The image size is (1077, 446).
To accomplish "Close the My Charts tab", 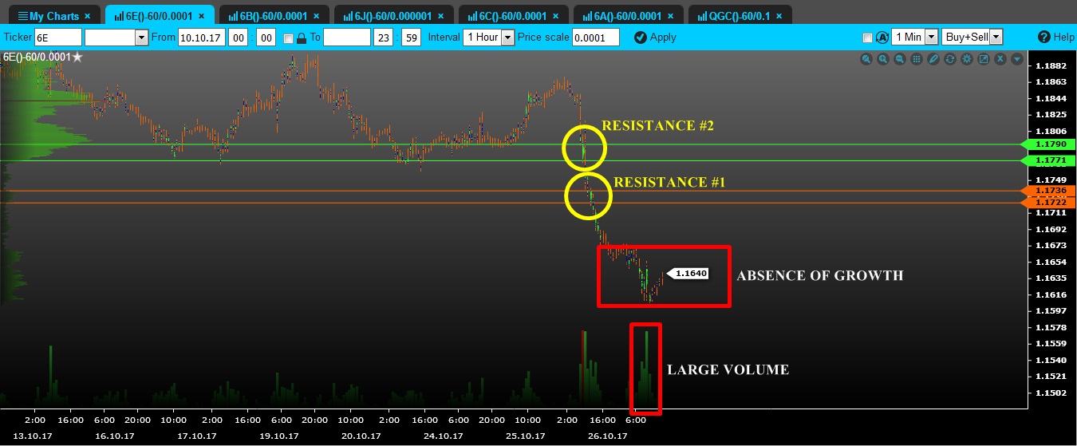I will click(x=87, y=16).
